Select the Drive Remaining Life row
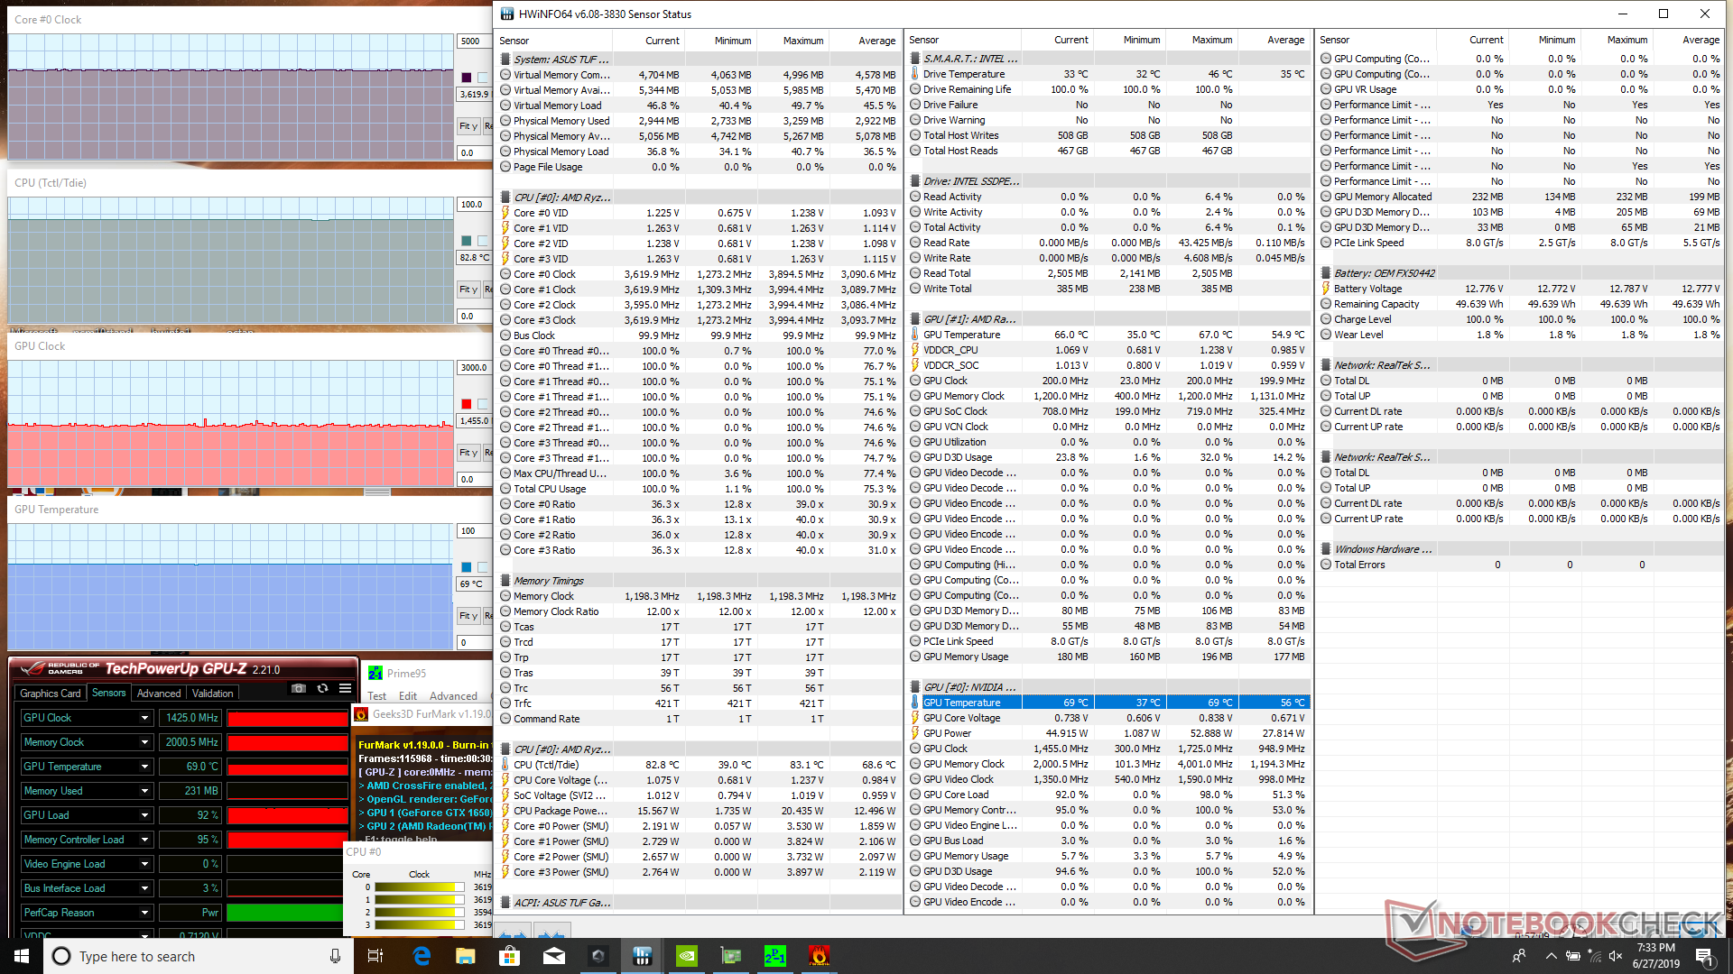 (1109, 89)
